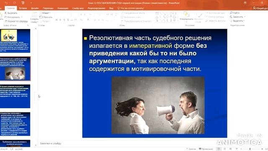Switch to slide sorter view icon
Screen dimensions: 268x151
pos(225,149)
